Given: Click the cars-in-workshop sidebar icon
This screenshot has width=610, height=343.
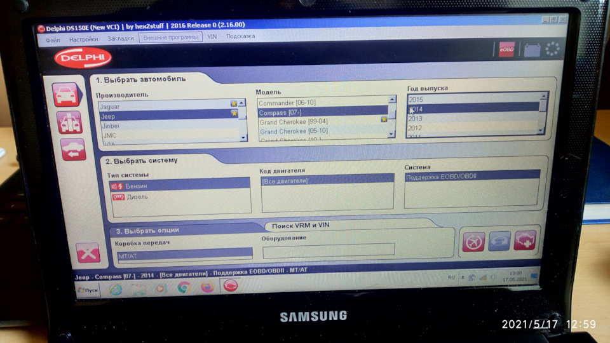Looking at the screenshot, I should [x=69, y=123].
